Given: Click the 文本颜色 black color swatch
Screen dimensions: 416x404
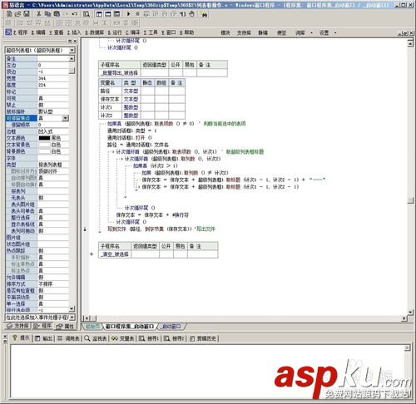Looking at the screenshot, I should click(x=44, y=138).
